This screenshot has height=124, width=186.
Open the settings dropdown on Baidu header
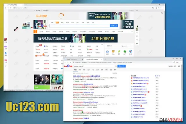point(175,66)
